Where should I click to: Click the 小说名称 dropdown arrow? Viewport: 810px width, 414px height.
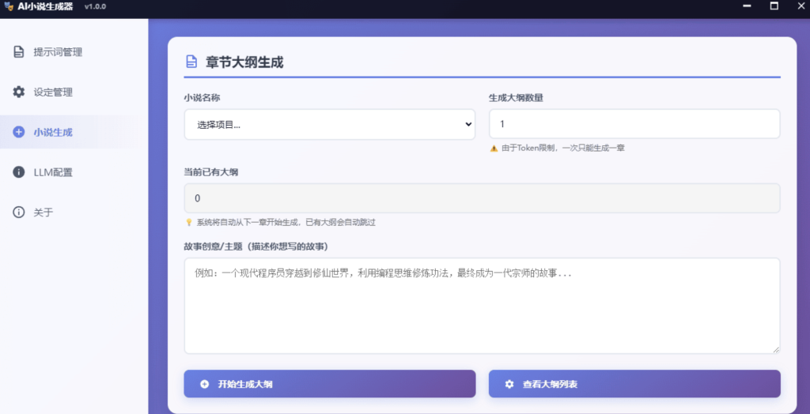click(468, 124)
